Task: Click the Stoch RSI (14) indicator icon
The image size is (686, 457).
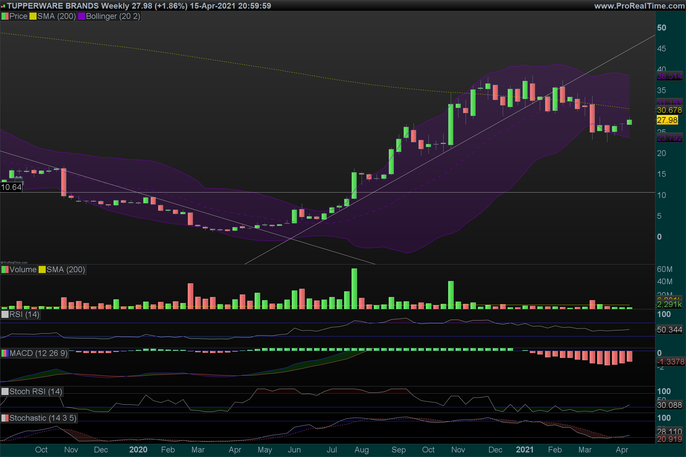Action: tap(5, 391)
